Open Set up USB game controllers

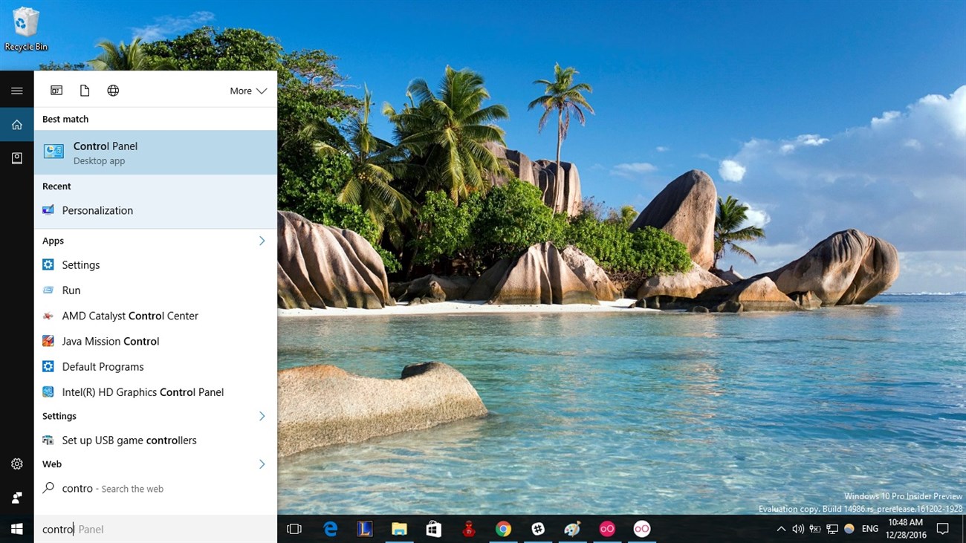pyautogui.click(x=155, y=440)
